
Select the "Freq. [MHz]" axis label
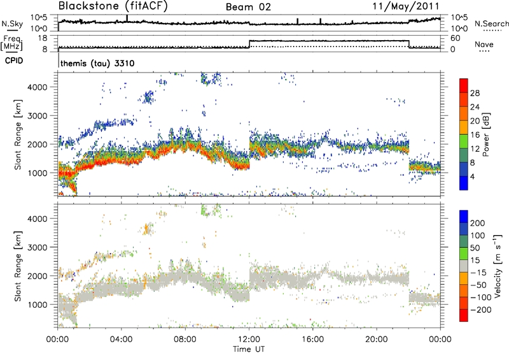click(11, 43)
